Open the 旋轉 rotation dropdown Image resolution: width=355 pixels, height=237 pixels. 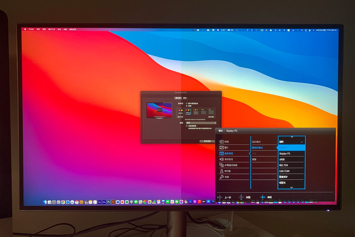click(201, 123)
